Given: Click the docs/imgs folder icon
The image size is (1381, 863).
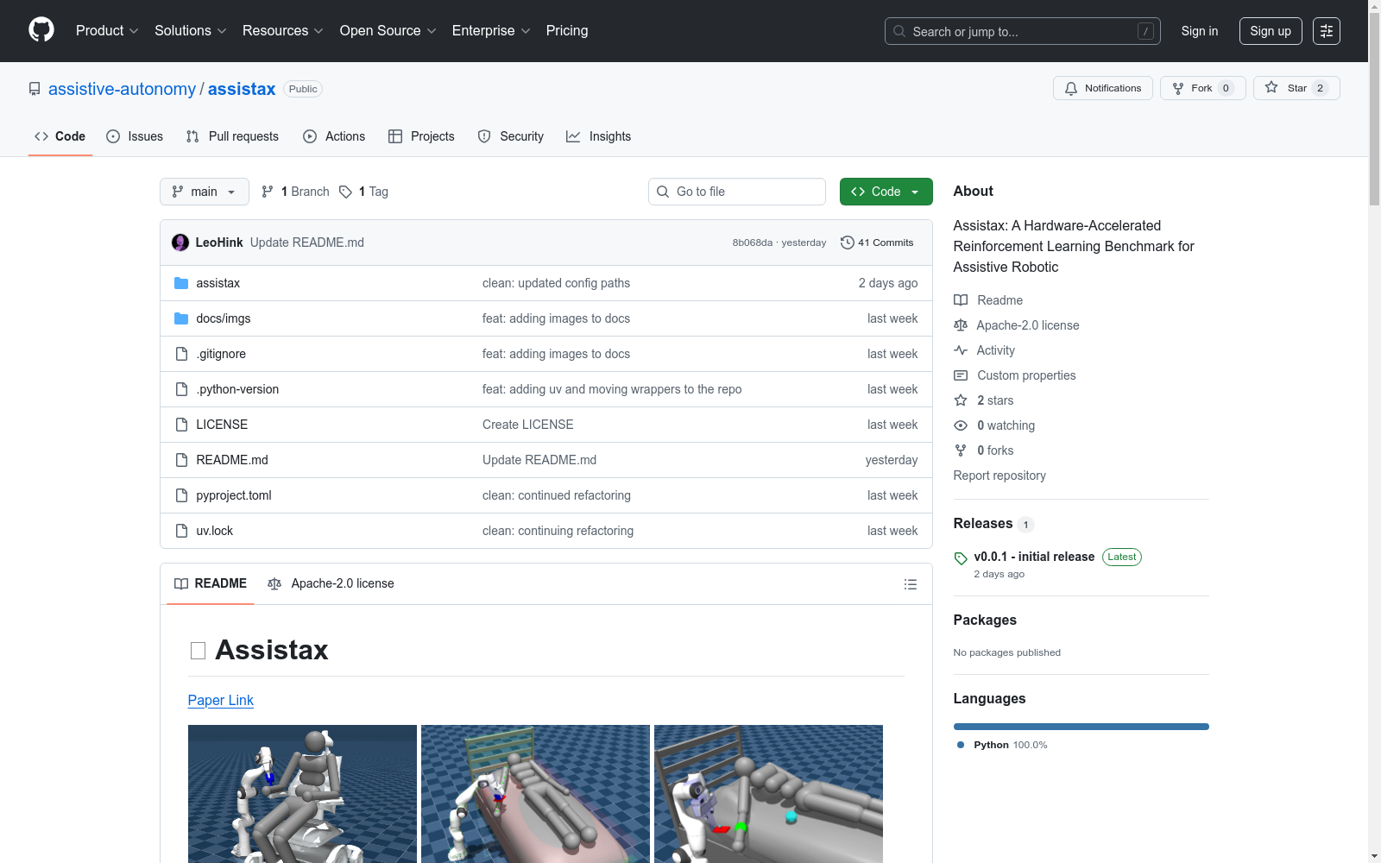Looking at the screenshot, I should click(181, 318).
